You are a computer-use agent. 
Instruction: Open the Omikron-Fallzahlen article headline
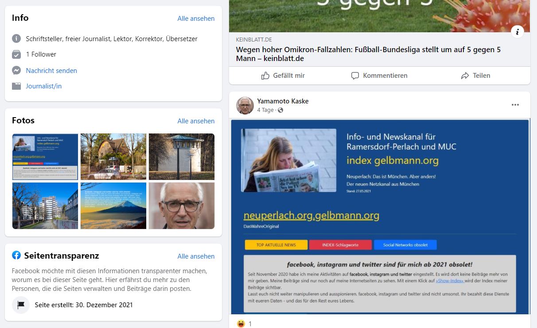[368, 54]
